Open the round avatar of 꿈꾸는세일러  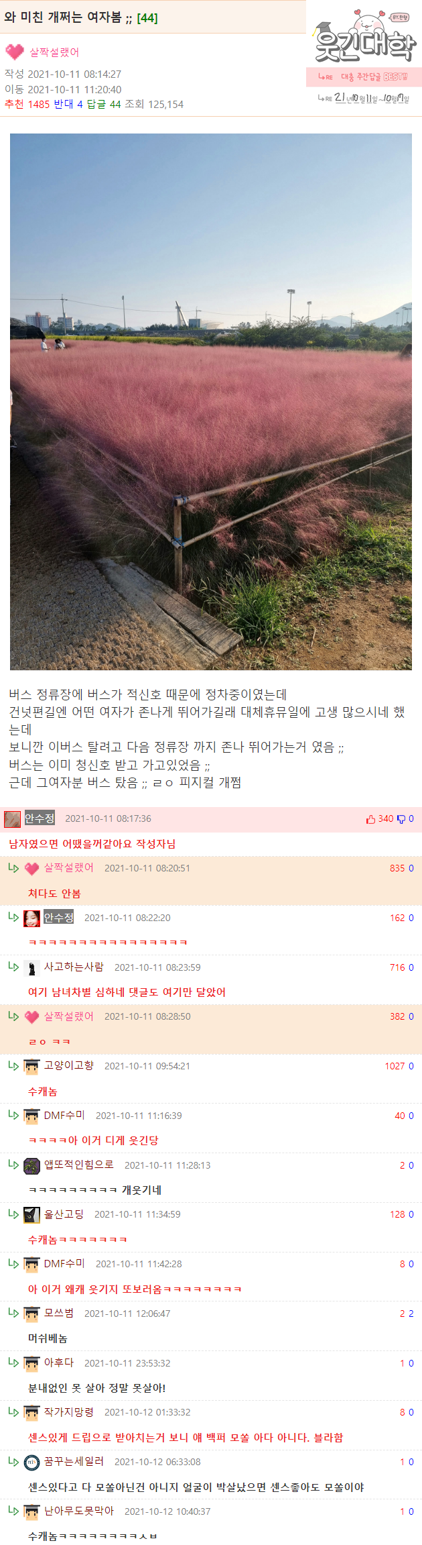31,1462
